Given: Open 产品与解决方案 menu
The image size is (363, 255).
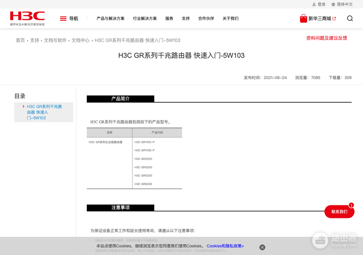Looking at the screenshot, I should (110, 18).
